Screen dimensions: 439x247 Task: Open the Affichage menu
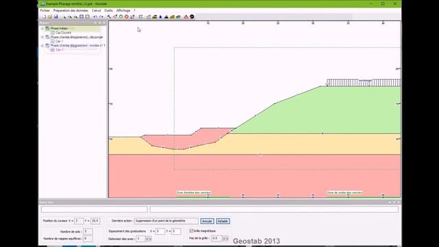tap(123, 10)
